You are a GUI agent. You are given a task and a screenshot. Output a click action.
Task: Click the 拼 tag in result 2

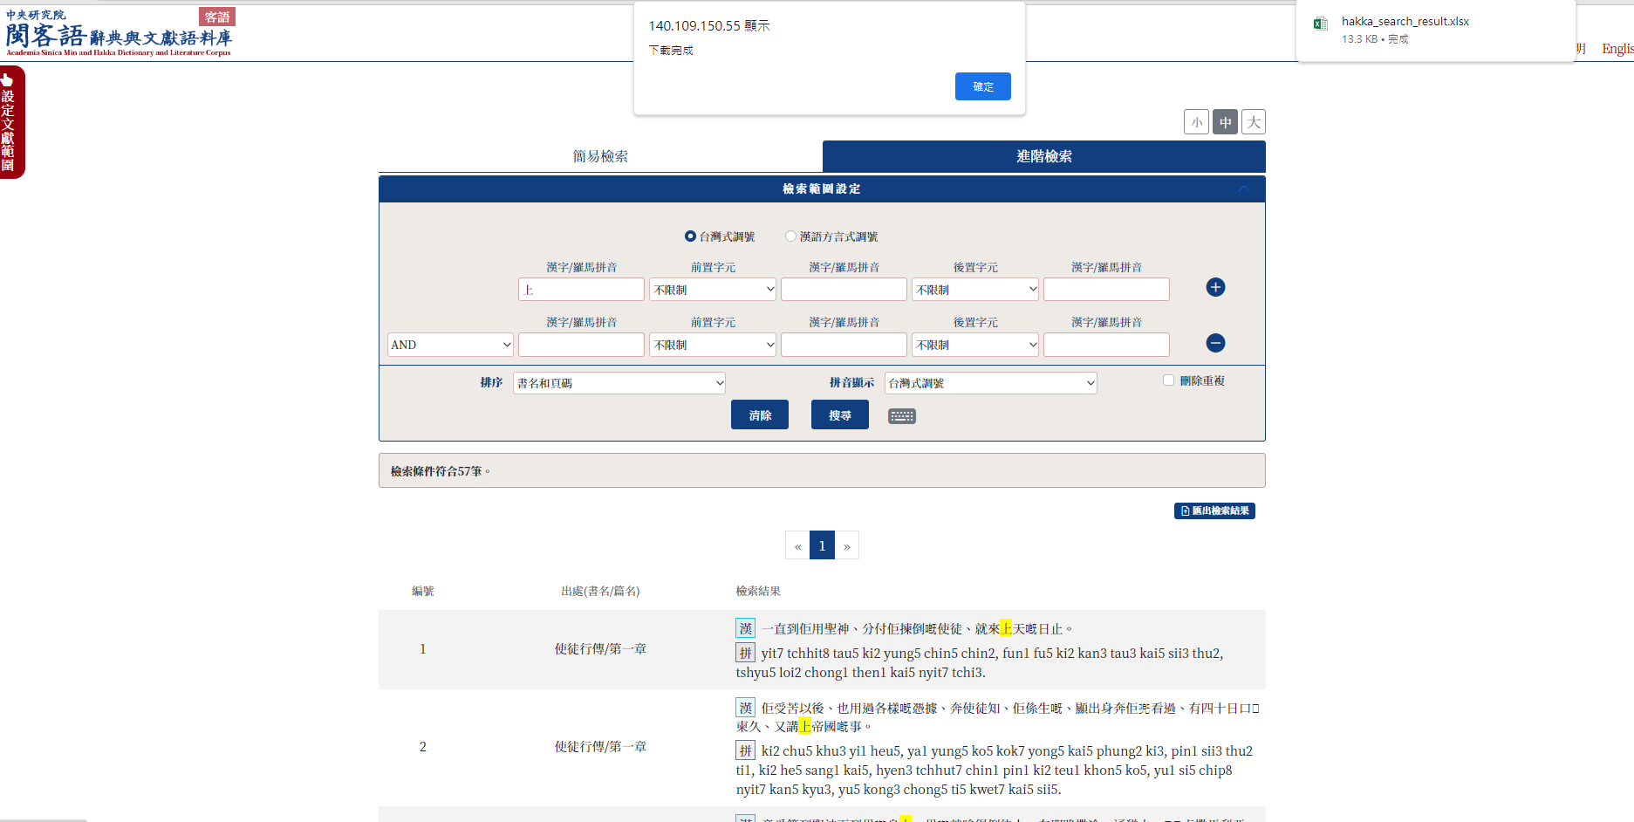[745, 750]
